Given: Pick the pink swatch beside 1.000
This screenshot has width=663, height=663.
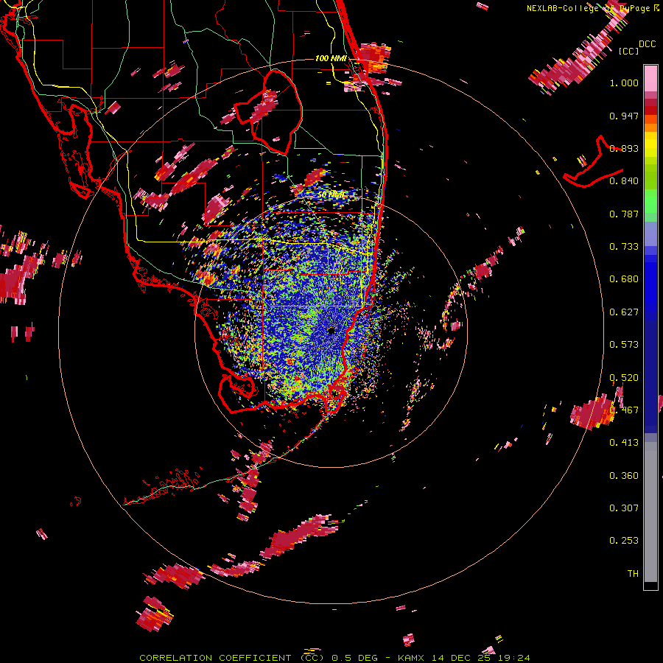Looking at the screenshot, I should click(x=650, y=79).
